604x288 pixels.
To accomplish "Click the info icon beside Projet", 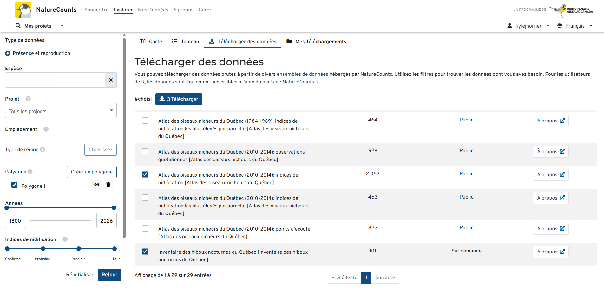I will pyautogui.click(x=28, y=99).
